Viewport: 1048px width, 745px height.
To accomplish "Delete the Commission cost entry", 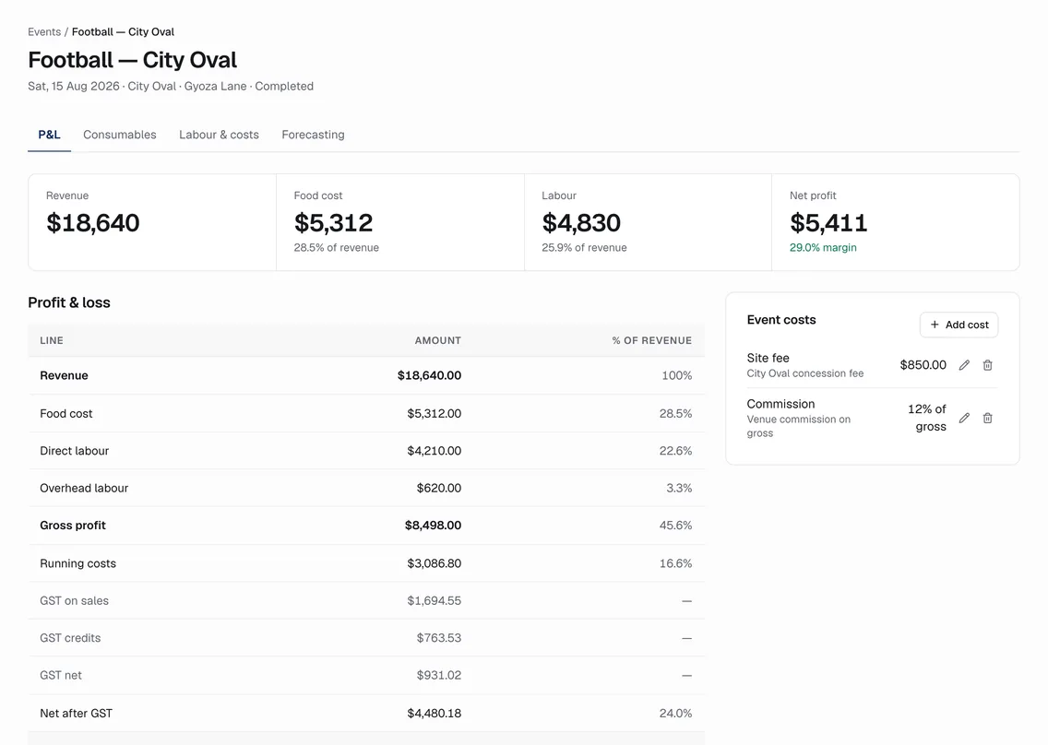I will 987,418.
